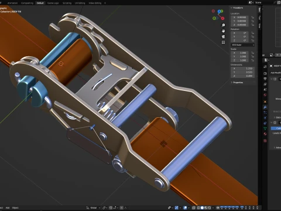Toggle snapping magnet in viewport header
281x211 pixels.
(x=111, y=207)
